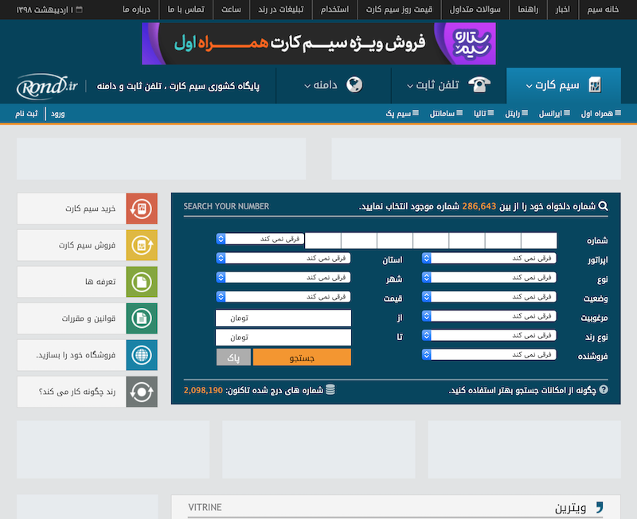Viewport: 637px width, 519px height.
Task: Click the telephone icon for fixed phone
Action: click(479, 84)
